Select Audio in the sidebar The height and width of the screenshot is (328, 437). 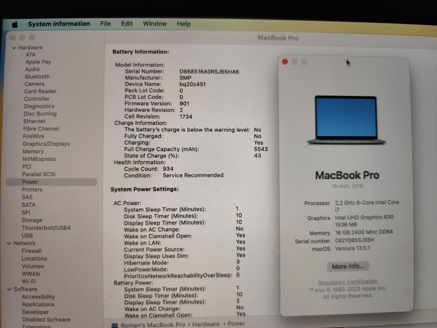point(32,69)
